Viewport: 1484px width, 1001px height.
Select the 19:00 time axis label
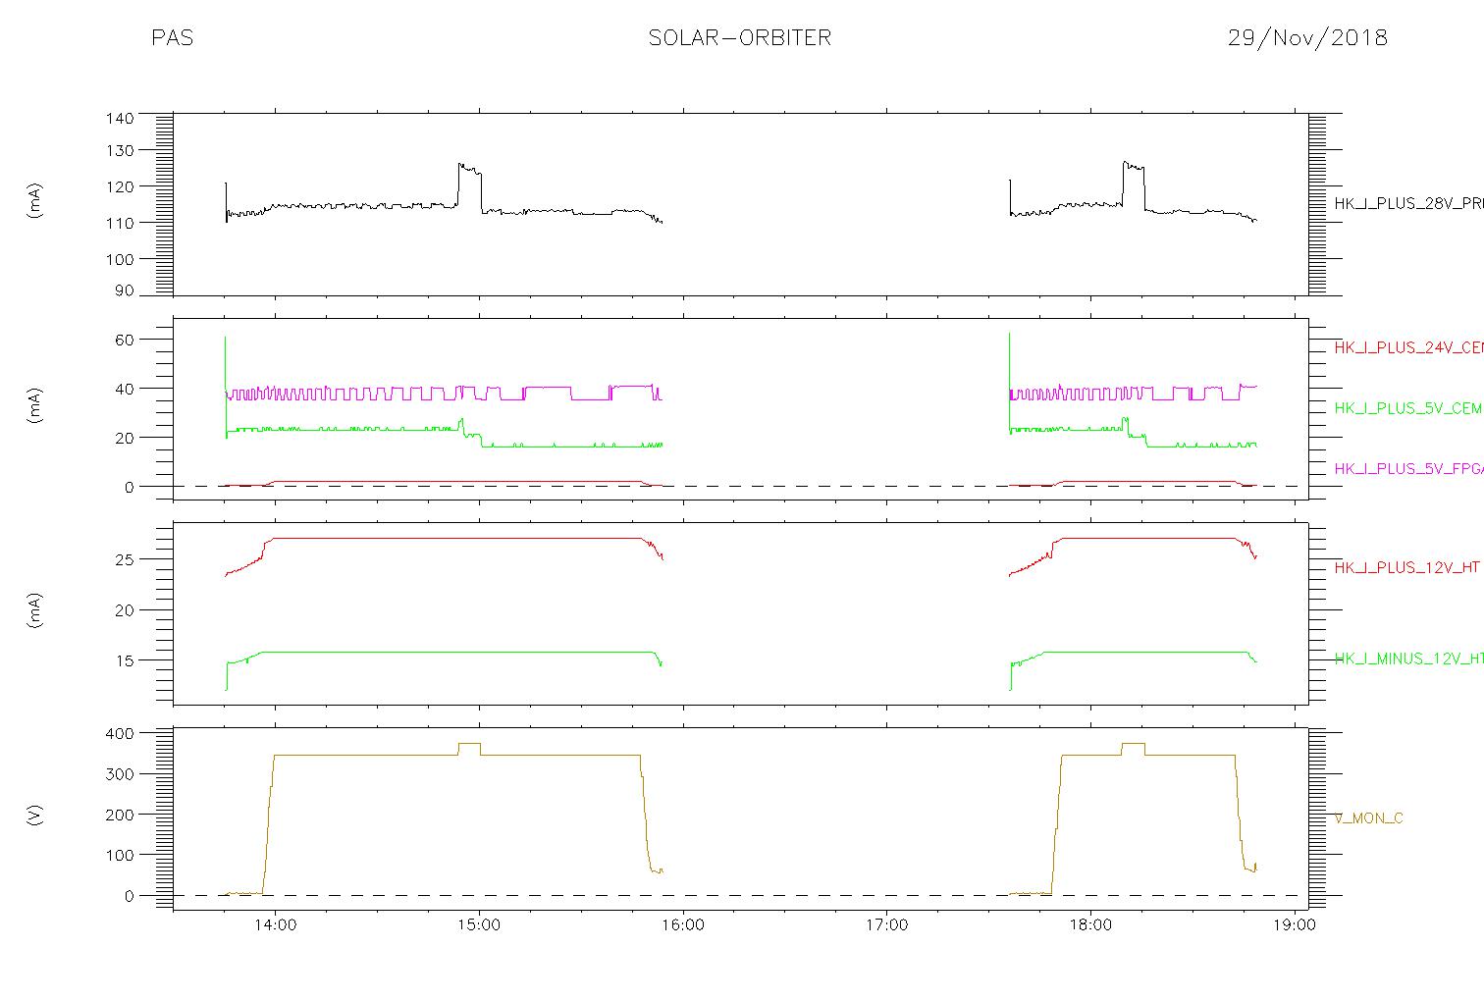pyautogui.click(x=1295, y=925)
